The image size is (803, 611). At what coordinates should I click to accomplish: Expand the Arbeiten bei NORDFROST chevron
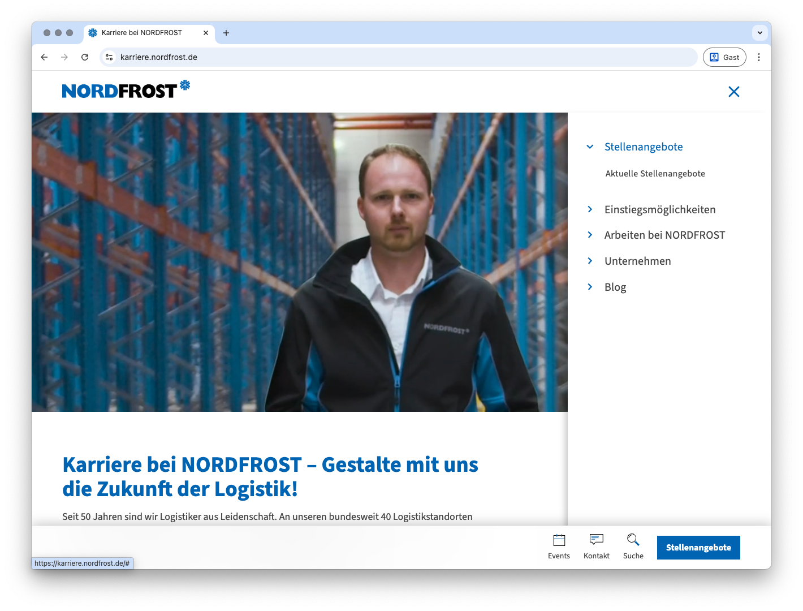coord(590,235)
